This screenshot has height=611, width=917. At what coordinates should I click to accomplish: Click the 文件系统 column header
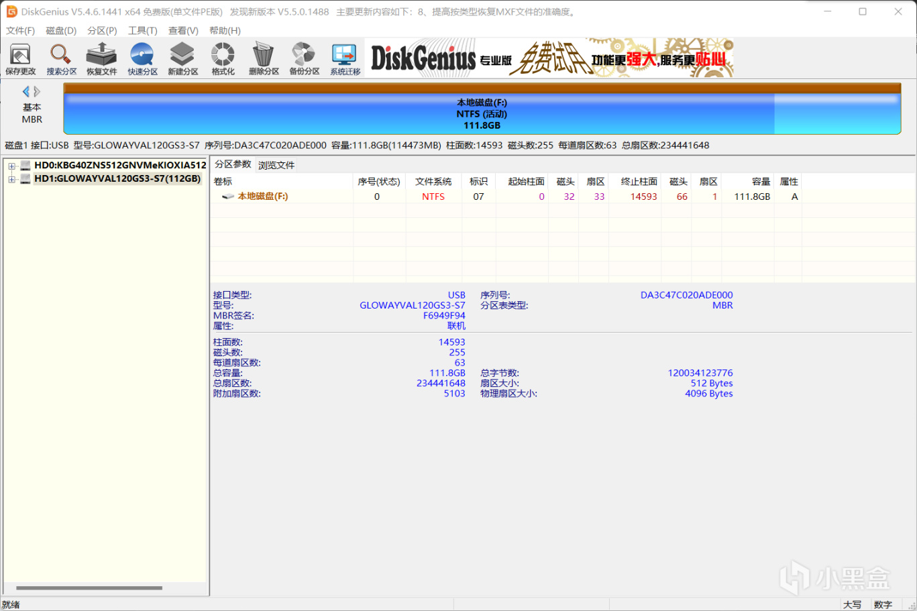tap(433, 182)
